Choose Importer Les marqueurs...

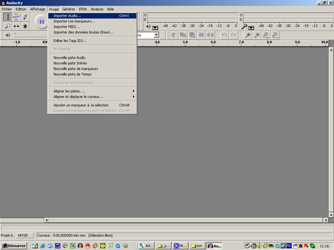92,21
